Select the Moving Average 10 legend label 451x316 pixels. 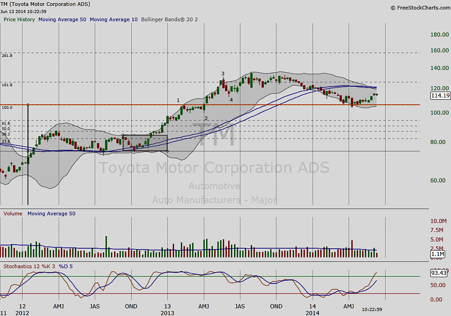[x=114, y=19]
